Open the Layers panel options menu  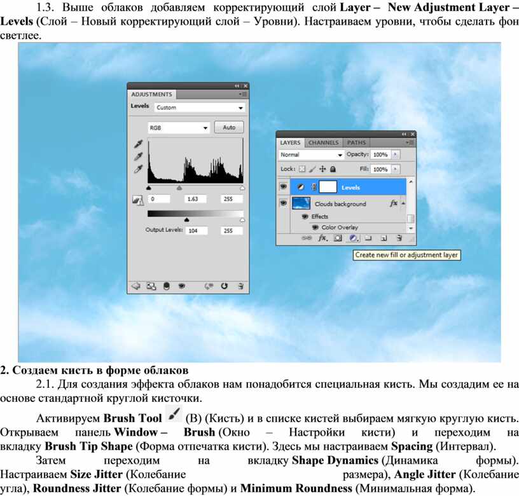410,142
